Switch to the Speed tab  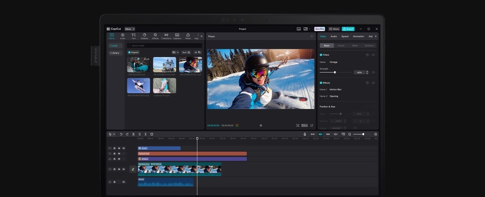click(x=345, y=36)
